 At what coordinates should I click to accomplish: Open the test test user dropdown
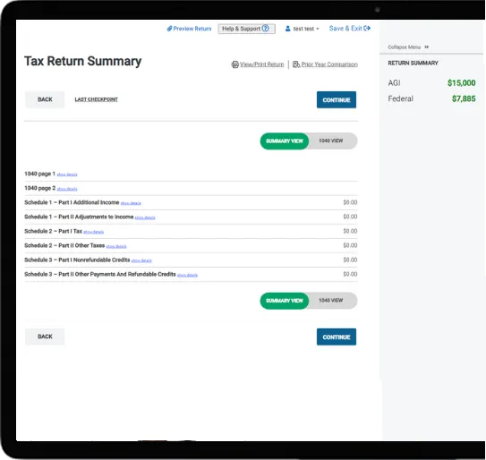303,29
